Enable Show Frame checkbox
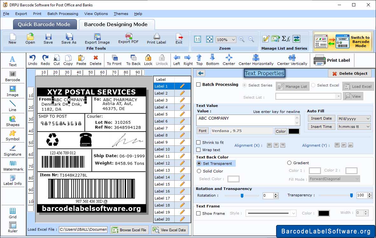376x238 pixels. (x=198, y=213)
